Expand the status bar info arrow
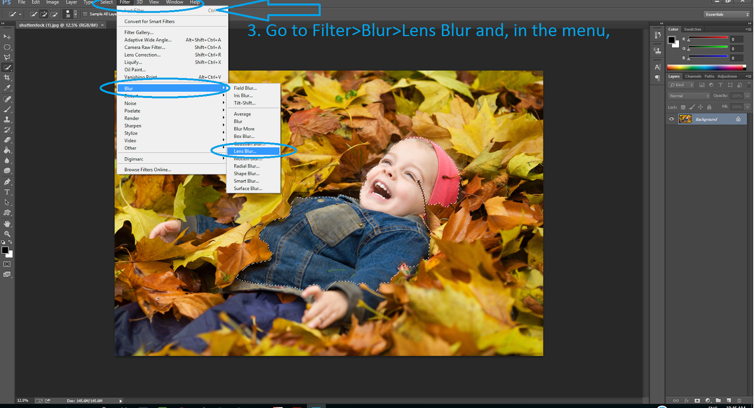This screenshot has height=408, width=754. [x=121, y=401]
